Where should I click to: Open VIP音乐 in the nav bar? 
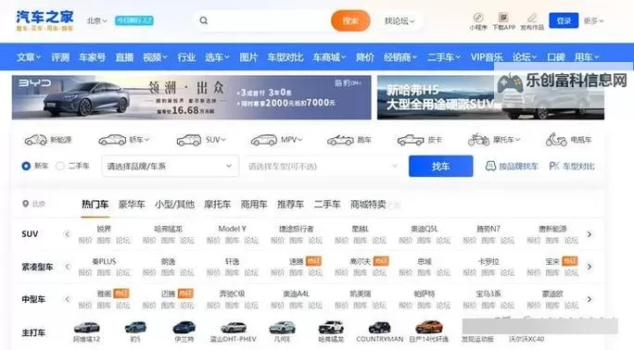[487, 57]
